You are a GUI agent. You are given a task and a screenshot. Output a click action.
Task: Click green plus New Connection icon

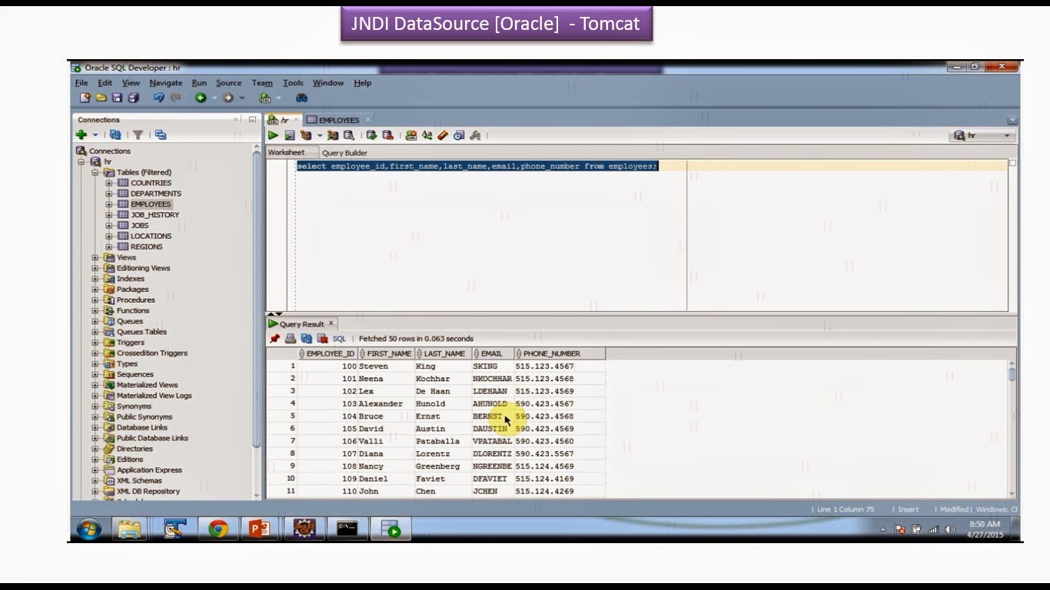(81, 134)
